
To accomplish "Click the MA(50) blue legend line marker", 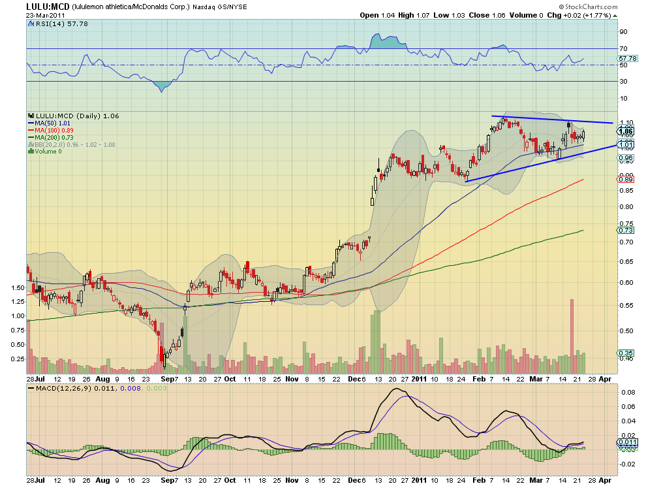I will (31, 123).
